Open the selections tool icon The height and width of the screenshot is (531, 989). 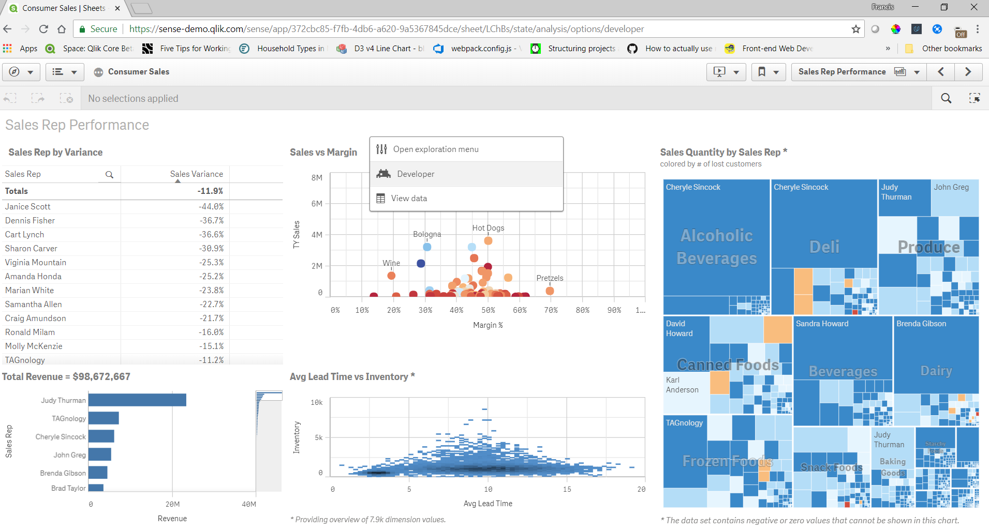975,98
